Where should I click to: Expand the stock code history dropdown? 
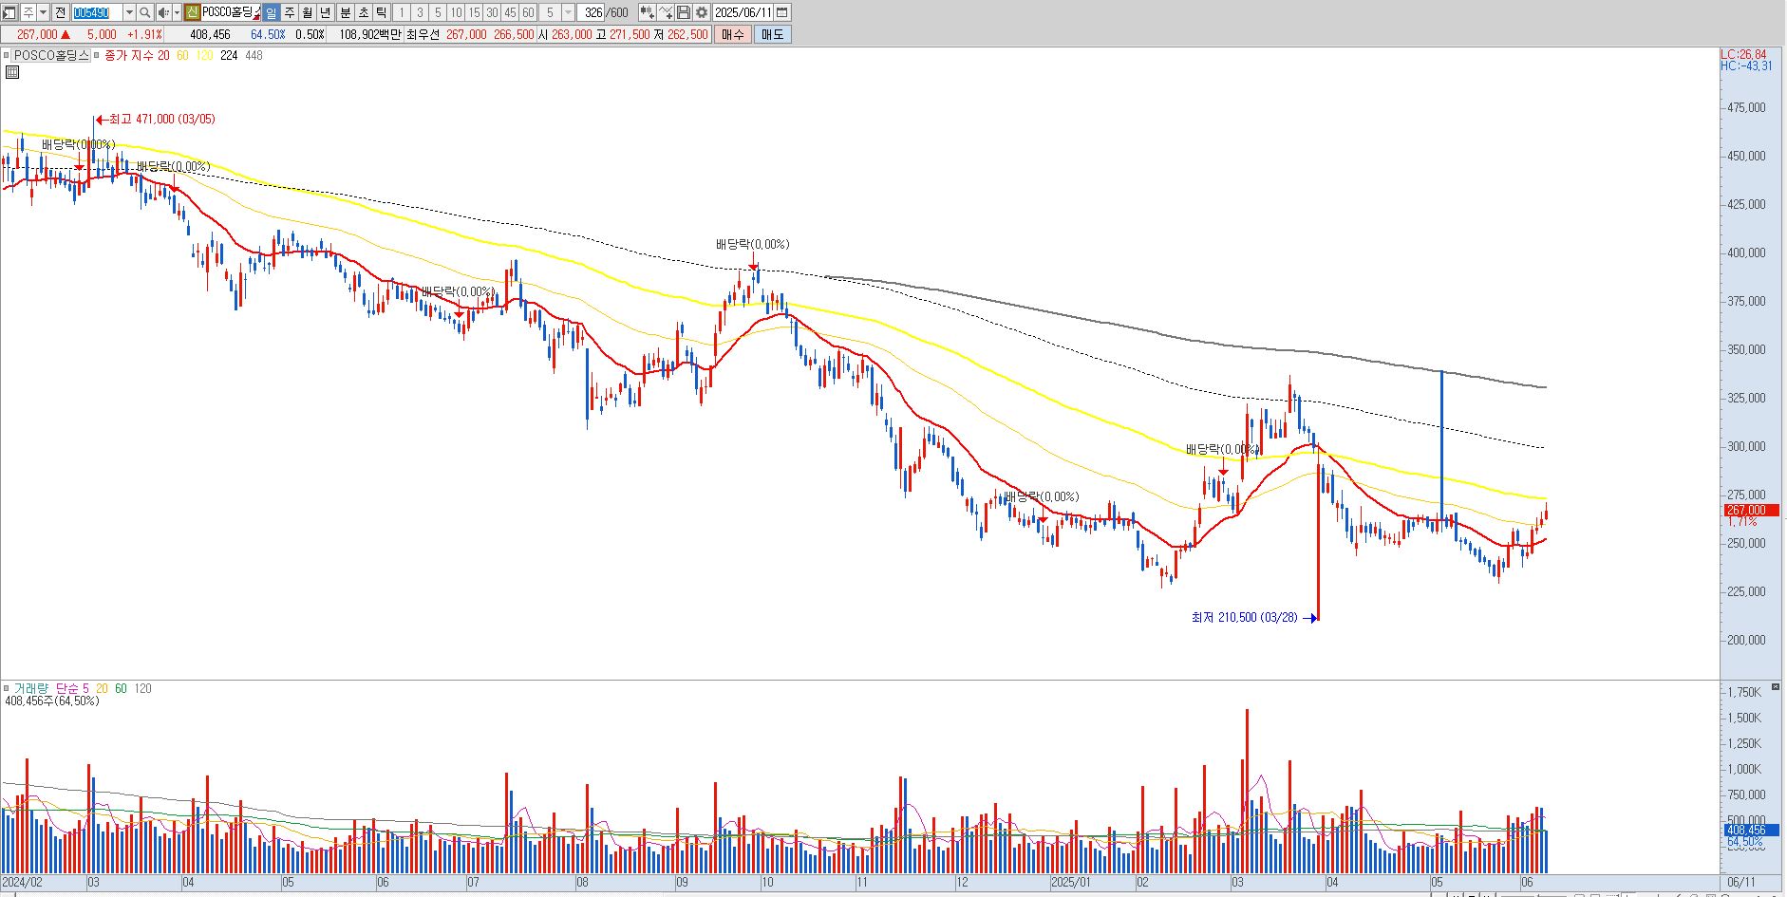[129, 12]
